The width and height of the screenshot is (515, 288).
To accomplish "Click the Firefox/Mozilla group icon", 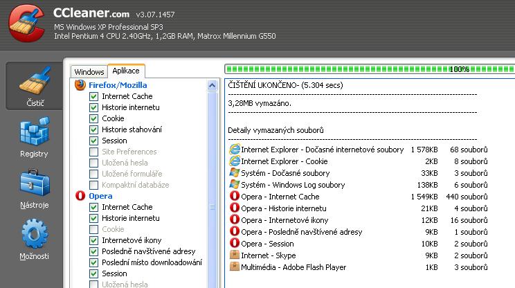I will 80,85.
